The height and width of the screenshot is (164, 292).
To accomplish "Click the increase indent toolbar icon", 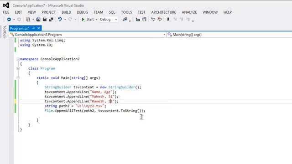I will 144,19.
